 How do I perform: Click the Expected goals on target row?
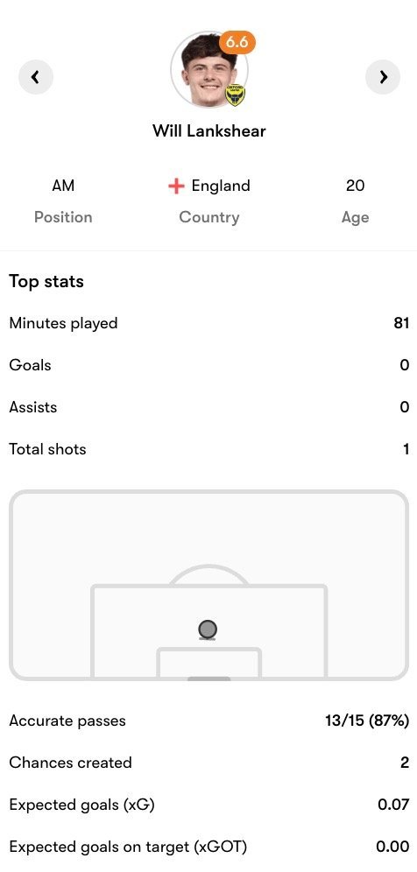[x=208, y=847]
